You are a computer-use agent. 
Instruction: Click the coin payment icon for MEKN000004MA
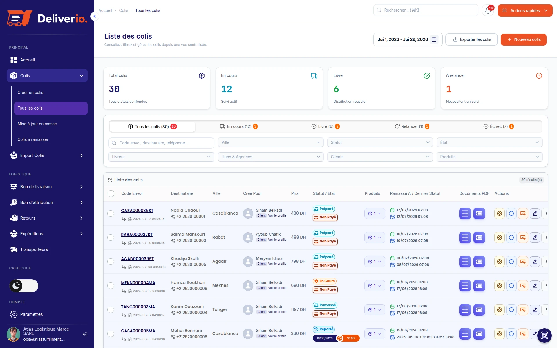pyautogui.click(x=499, y=286)
